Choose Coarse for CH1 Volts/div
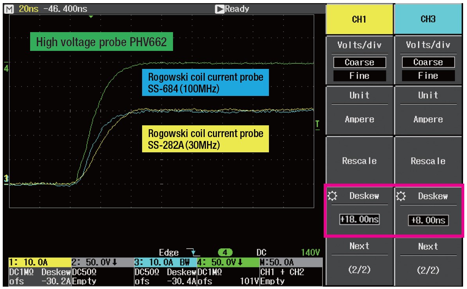The width and height of the screenshot is (467, 289). point(359,62)
